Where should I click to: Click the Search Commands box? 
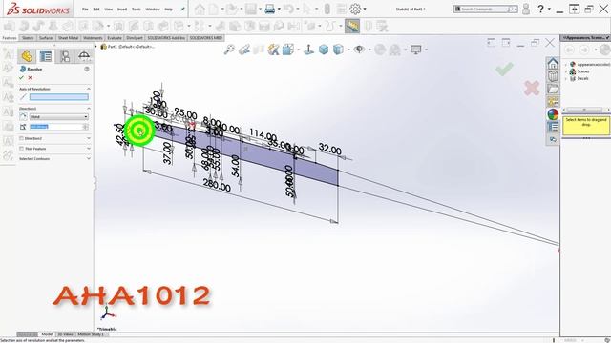click(x=486, y=9)
